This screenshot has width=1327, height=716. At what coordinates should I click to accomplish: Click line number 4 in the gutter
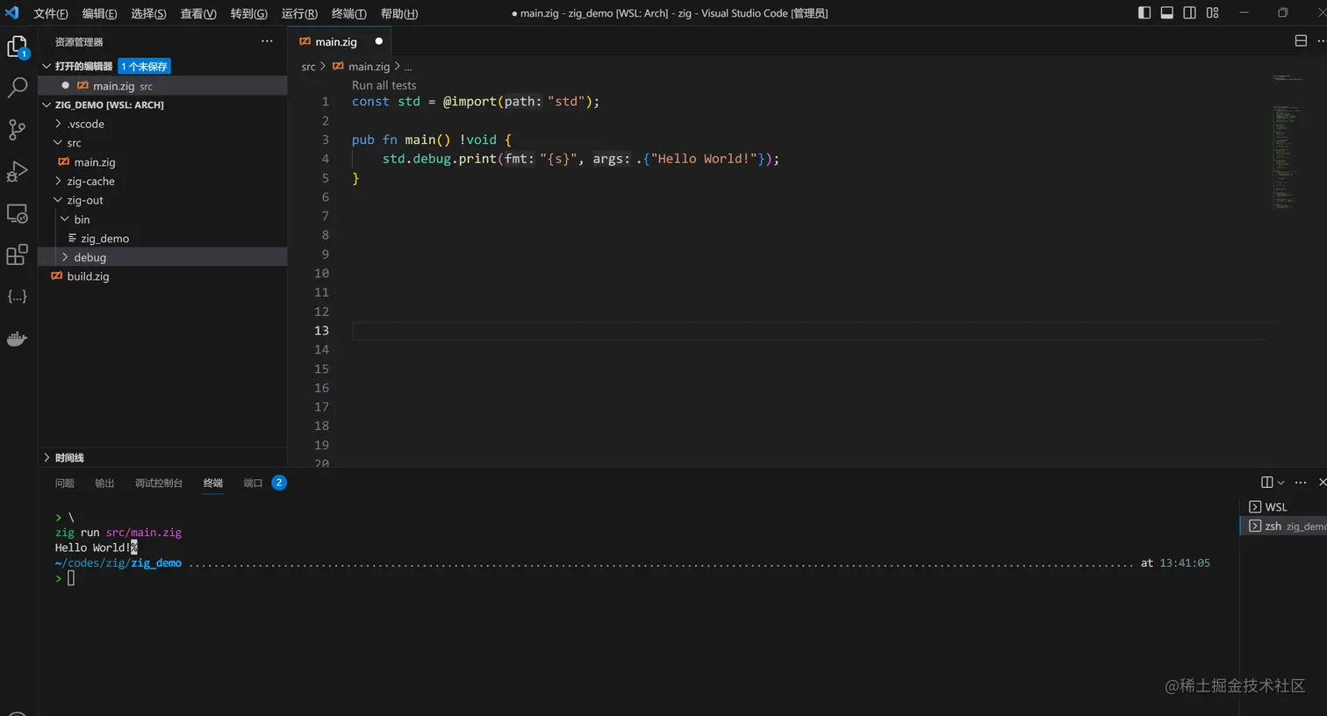(x=325, y=159)
